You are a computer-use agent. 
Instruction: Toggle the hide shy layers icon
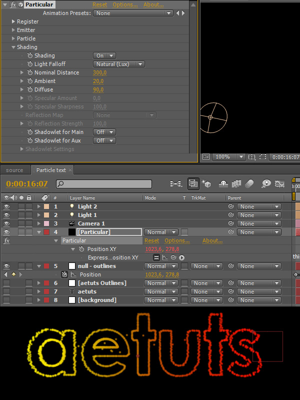tap(223, 183)
